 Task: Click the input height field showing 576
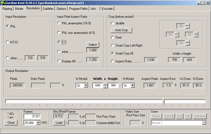(43, 58)
